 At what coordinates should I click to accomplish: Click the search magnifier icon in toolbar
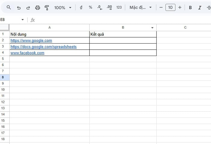coord(9,7)
